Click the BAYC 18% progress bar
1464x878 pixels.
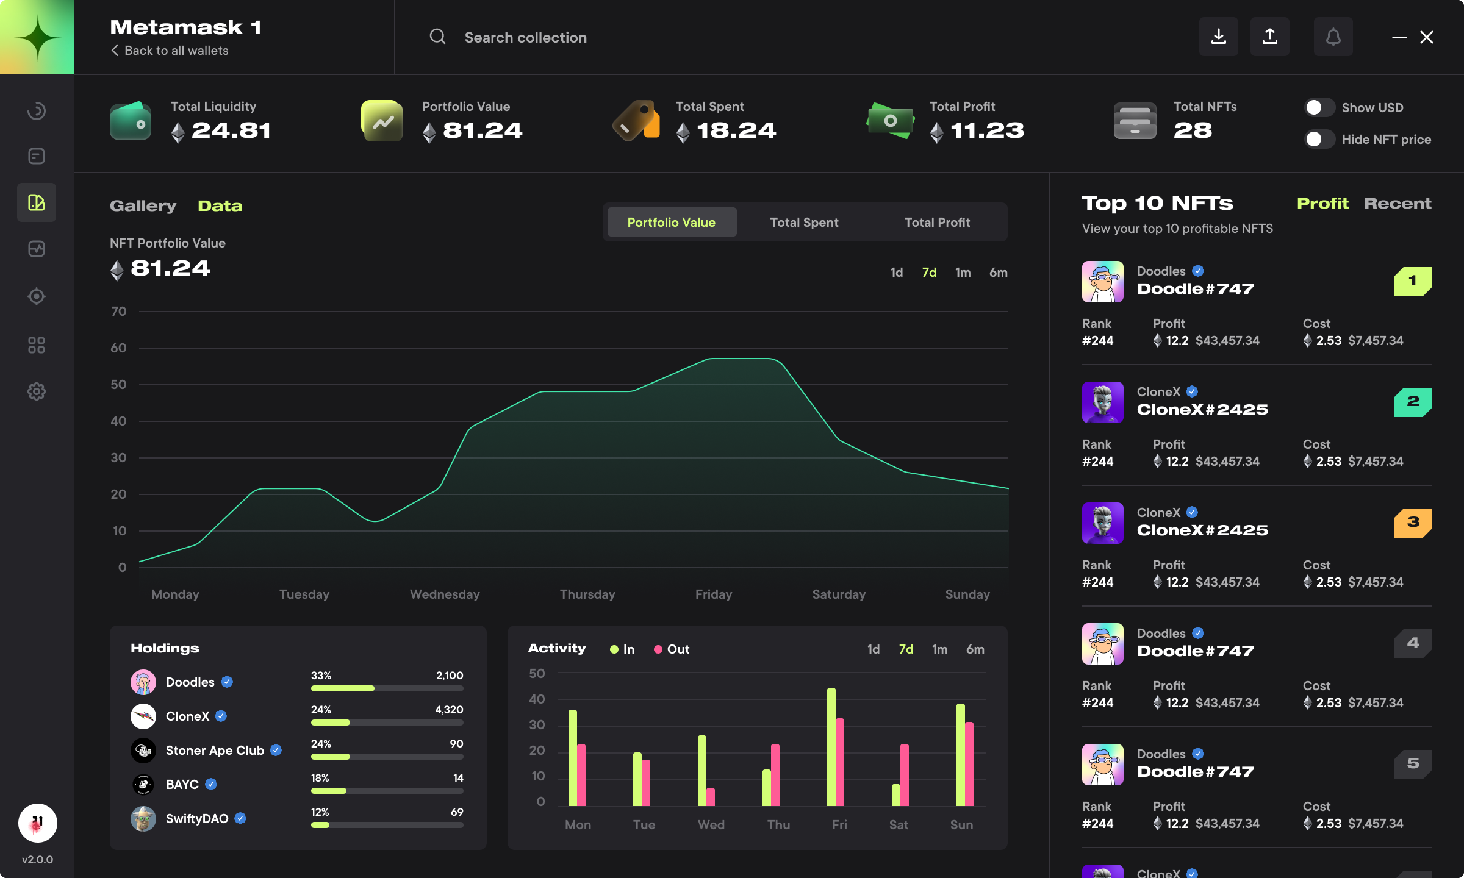(387, 791)
